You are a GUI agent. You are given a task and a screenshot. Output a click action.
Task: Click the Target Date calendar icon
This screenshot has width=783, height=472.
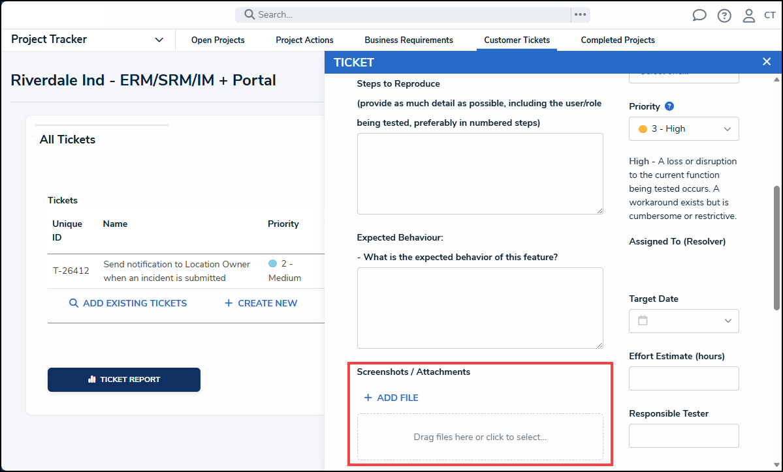coord(643,321)
